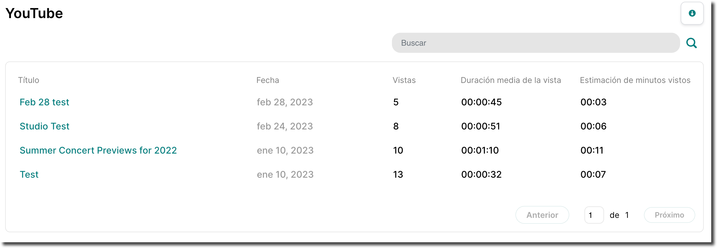This screenshot has width=717, height=248.
Task: Click Estimación de minutos vistos header
Action: [635, 80]
